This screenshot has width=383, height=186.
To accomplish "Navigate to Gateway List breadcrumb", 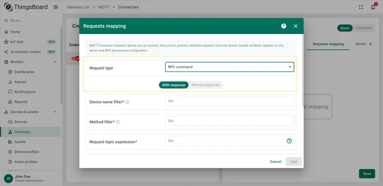I will click(x=78, y=7).
